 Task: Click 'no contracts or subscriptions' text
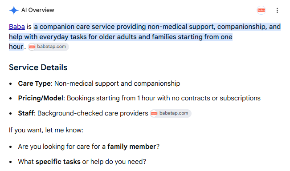click(x=216, y=98)
